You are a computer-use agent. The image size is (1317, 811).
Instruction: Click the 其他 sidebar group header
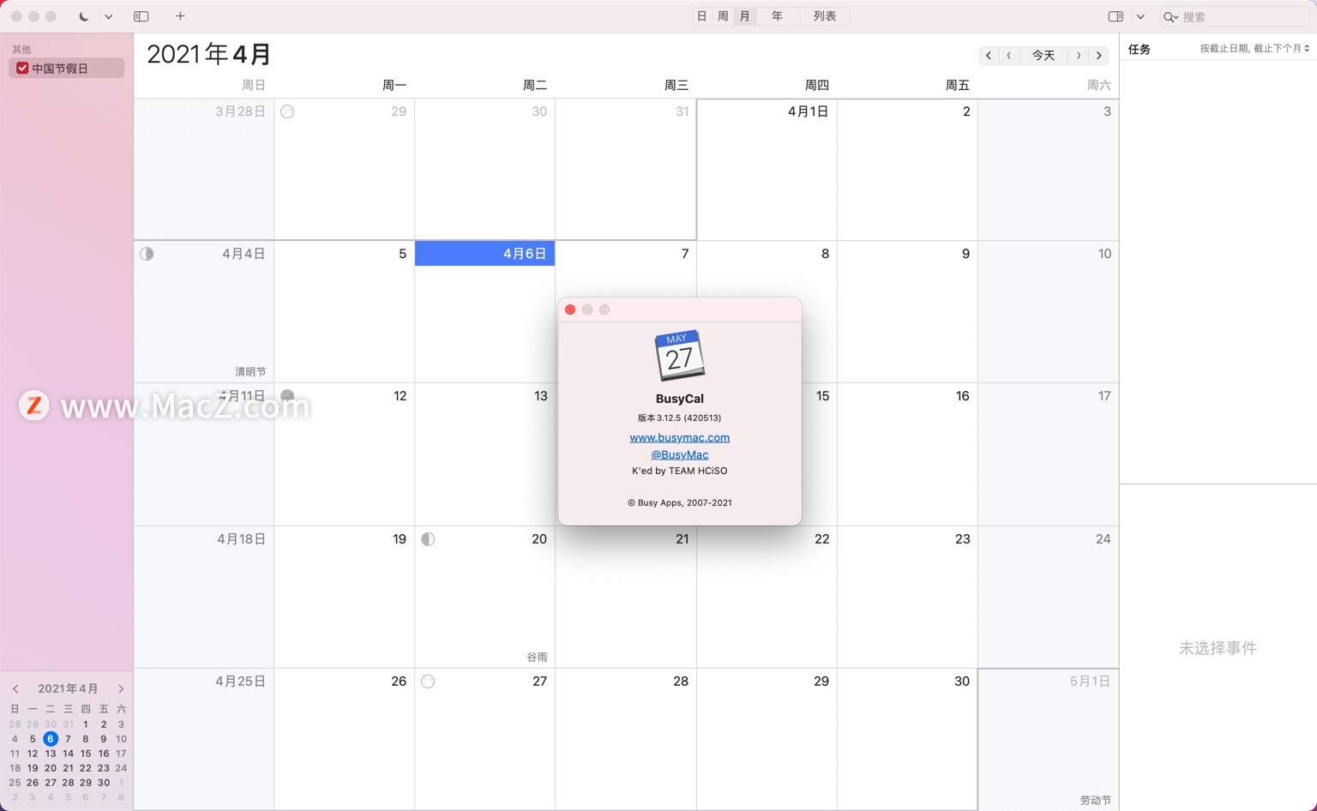click(x=21, y=50)
